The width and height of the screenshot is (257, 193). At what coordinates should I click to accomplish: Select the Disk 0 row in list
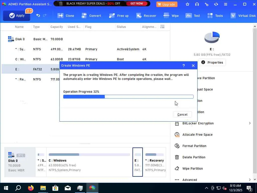pyautogui.click(x=85, y=39)
